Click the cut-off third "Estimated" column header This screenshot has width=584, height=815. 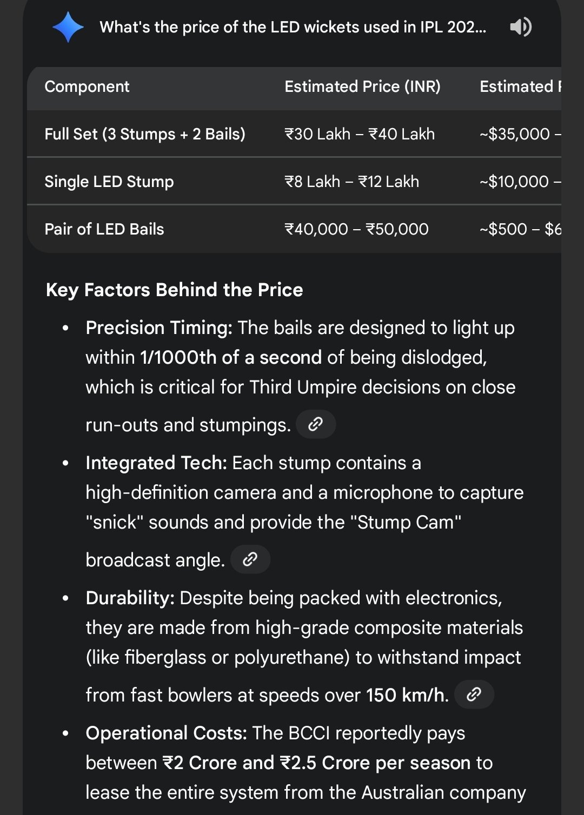(x=519, y=86)
